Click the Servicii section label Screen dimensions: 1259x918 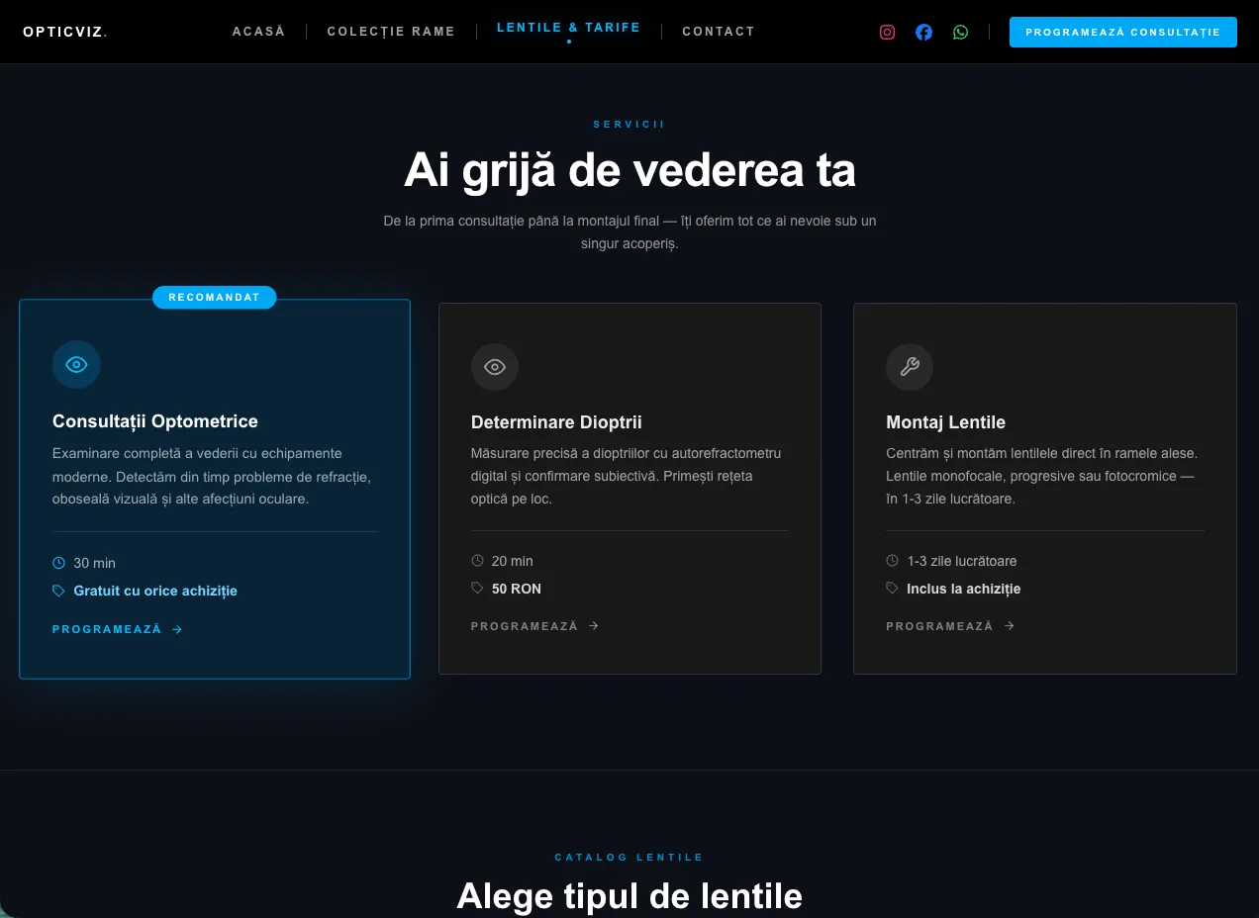click(x=629, y=125)
